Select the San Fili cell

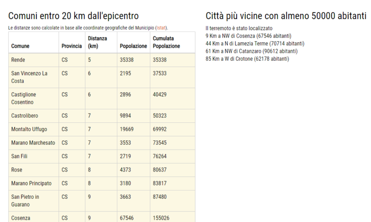(x=33, y=156)
